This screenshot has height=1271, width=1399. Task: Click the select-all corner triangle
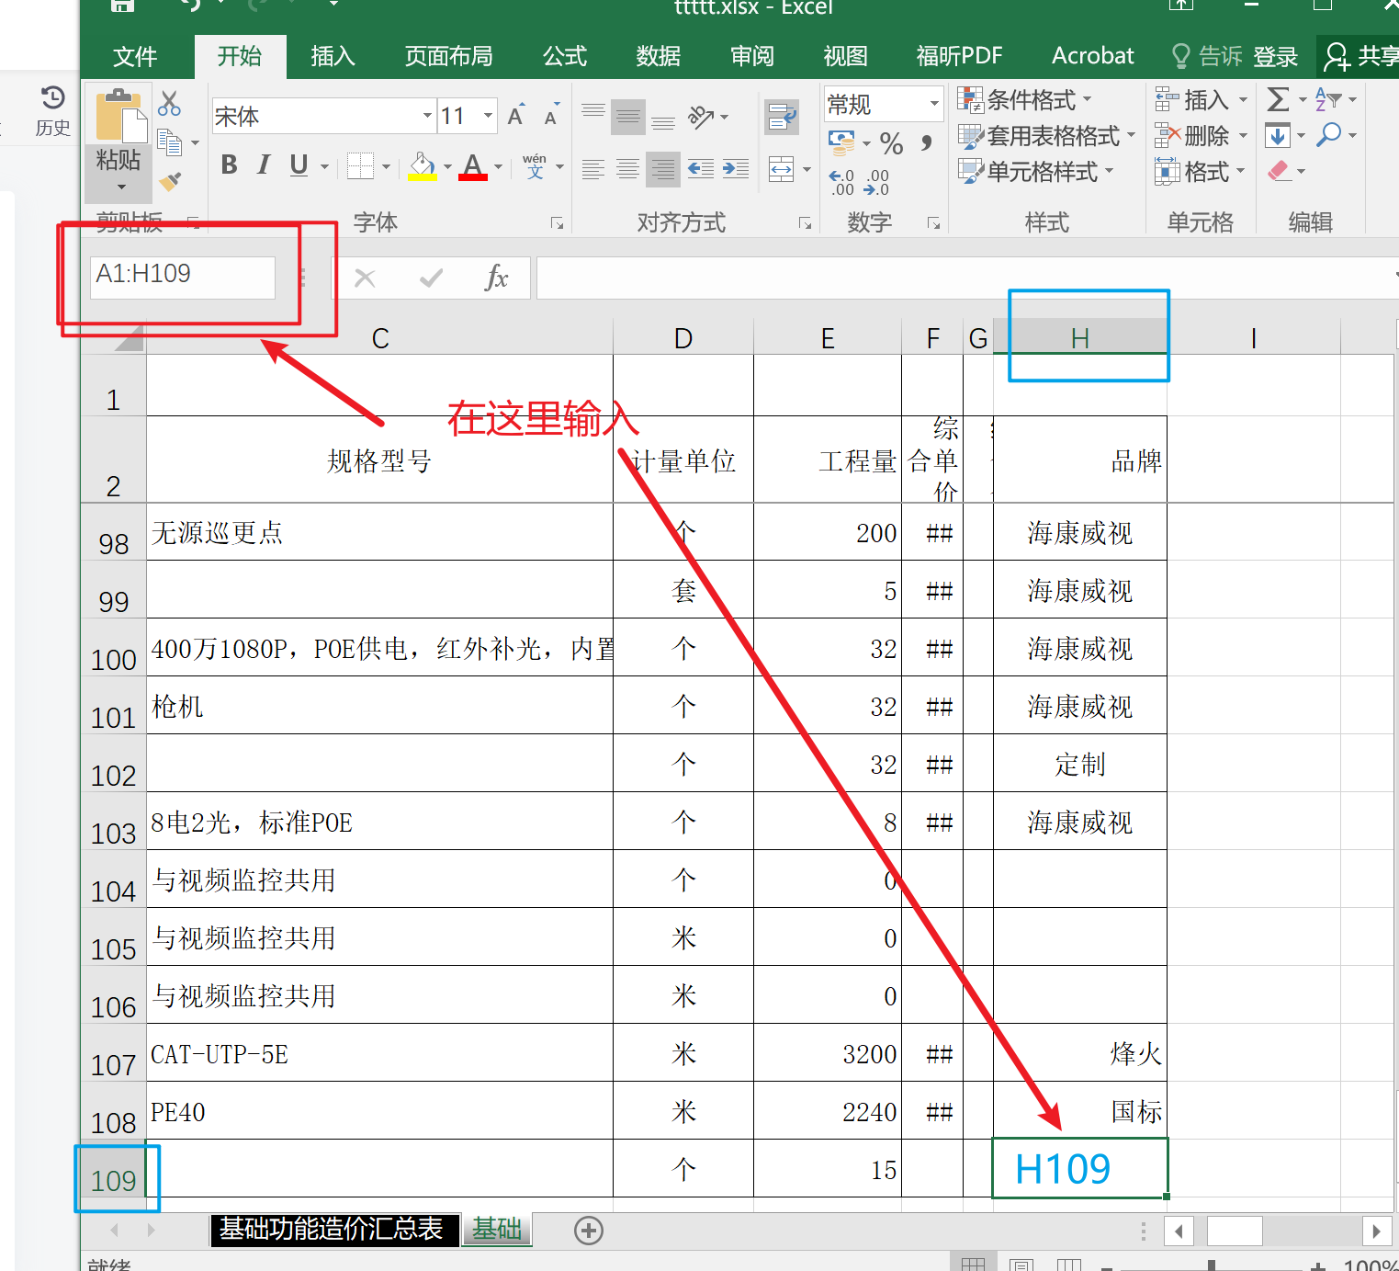(x=129, y=338)
